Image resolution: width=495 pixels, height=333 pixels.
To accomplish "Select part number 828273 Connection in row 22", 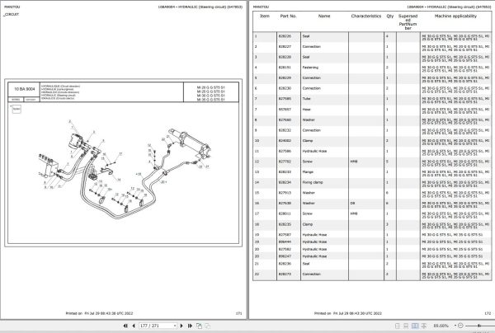I will [285, 274].
